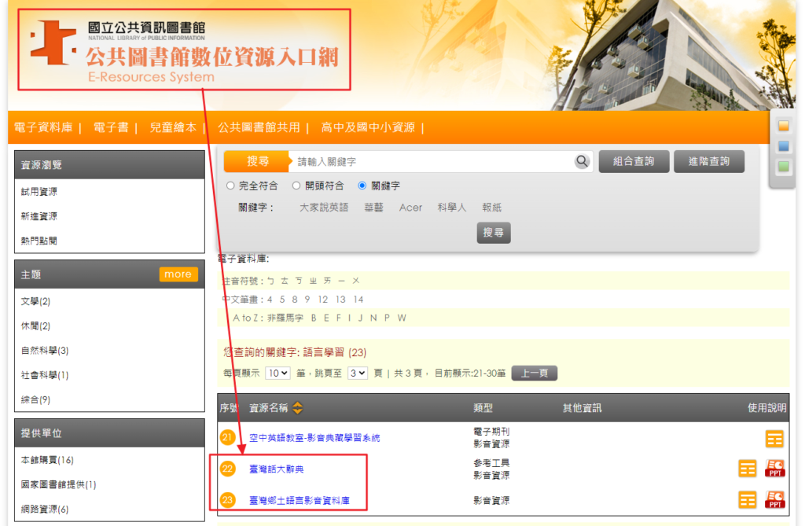Click the 進階查詢 button

[708, 161]
